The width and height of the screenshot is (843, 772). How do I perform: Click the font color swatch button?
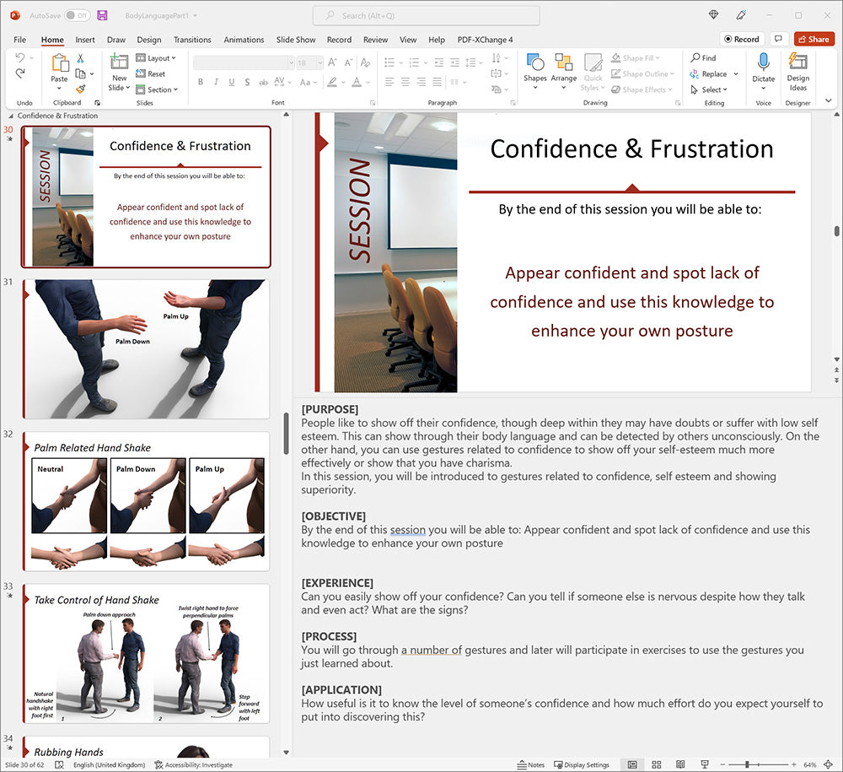357,82
